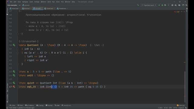Open the Debug tool window
194x109 pixels.
tap(40, 105)
